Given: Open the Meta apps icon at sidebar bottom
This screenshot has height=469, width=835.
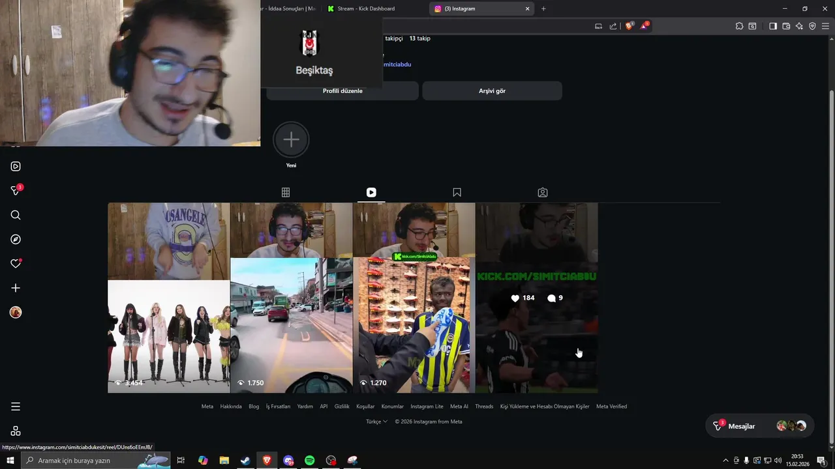Looking at the screenshot, I should click(x=16, y=431).
